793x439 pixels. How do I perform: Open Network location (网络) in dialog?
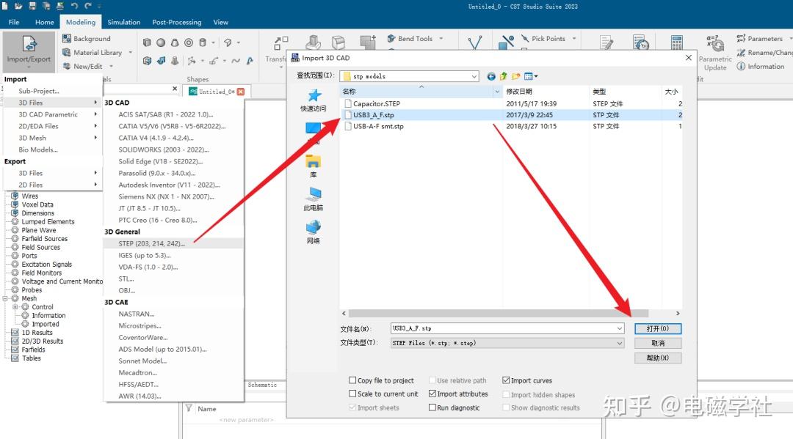314,232
